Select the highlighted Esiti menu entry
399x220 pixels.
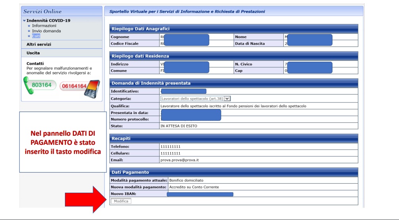tap(36, 36)
